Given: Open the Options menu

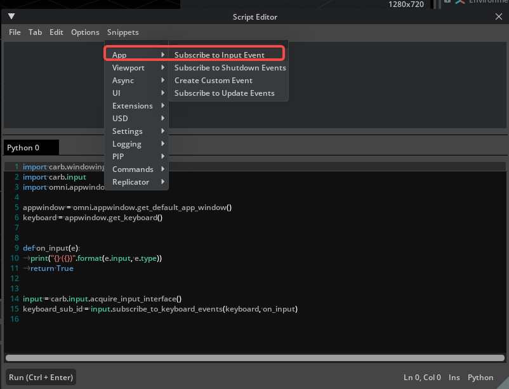Looking at the screenshot, I should [x=85, y=32].
